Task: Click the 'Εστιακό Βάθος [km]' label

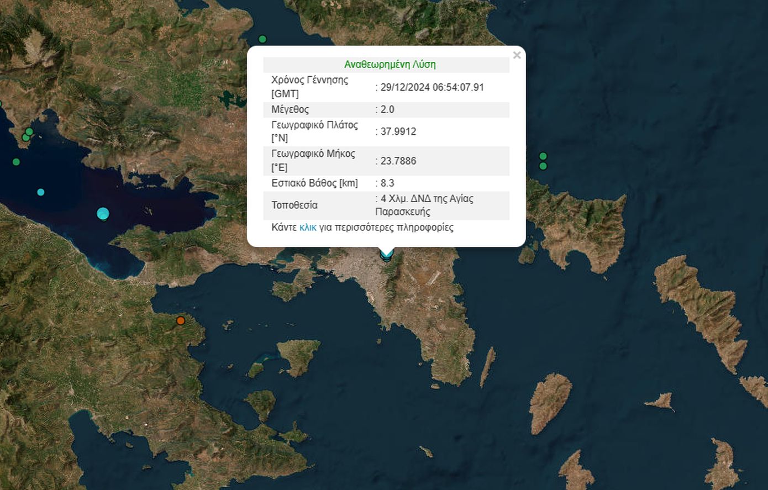Action: 315,183
